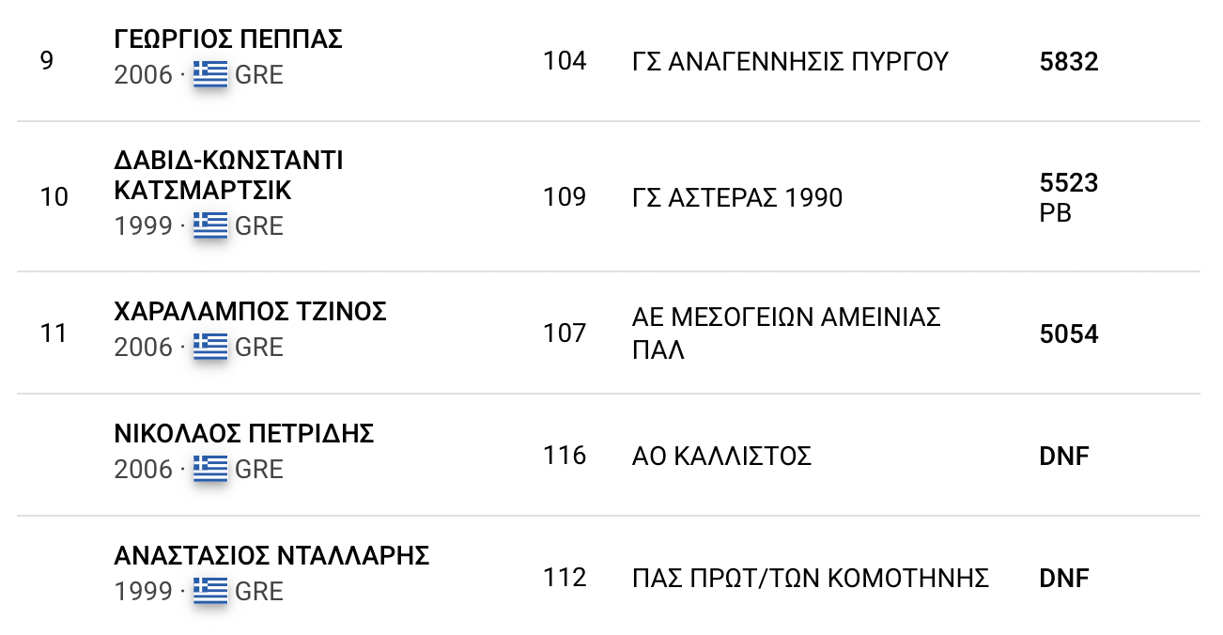Viewport: 1223px width, 635px height.
Task: Click the Greek flag under ΝΙΚΟΛΑΟΣ ΠΕΤΡΙΔΗΣ
Action: [x=210, y=468]
